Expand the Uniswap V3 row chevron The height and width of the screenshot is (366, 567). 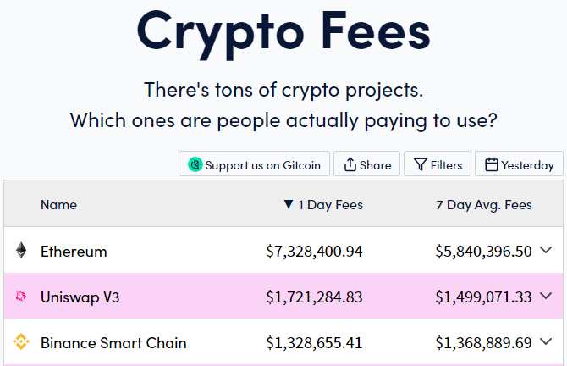[x=545, y=296]
